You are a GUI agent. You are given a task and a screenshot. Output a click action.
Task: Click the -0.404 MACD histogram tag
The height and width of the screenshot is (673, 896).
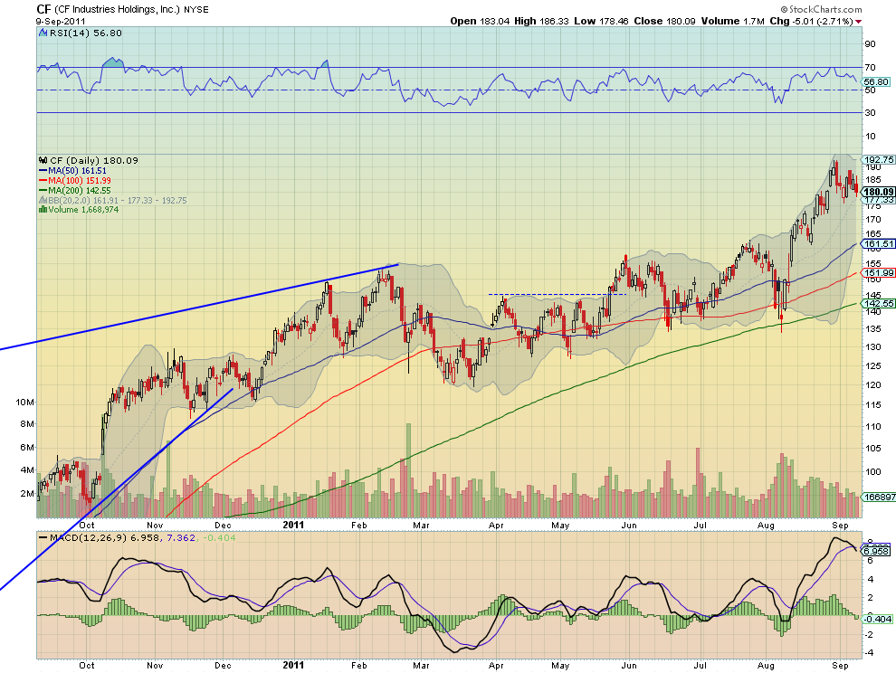point(878,619)
